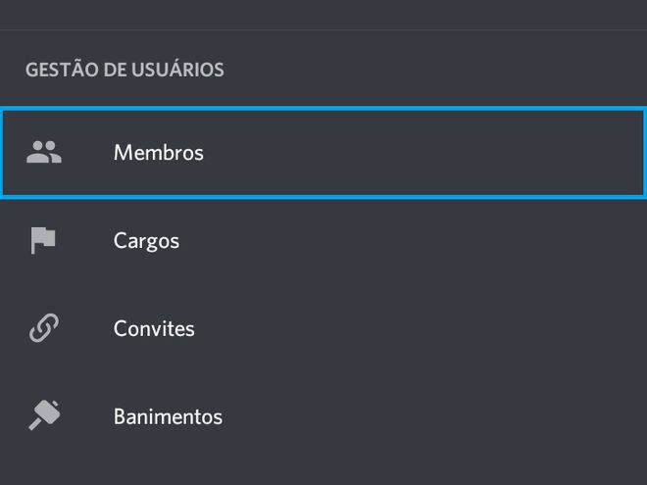
Task: Tap the two-person silhouette icon
Action: coord(44,152)
